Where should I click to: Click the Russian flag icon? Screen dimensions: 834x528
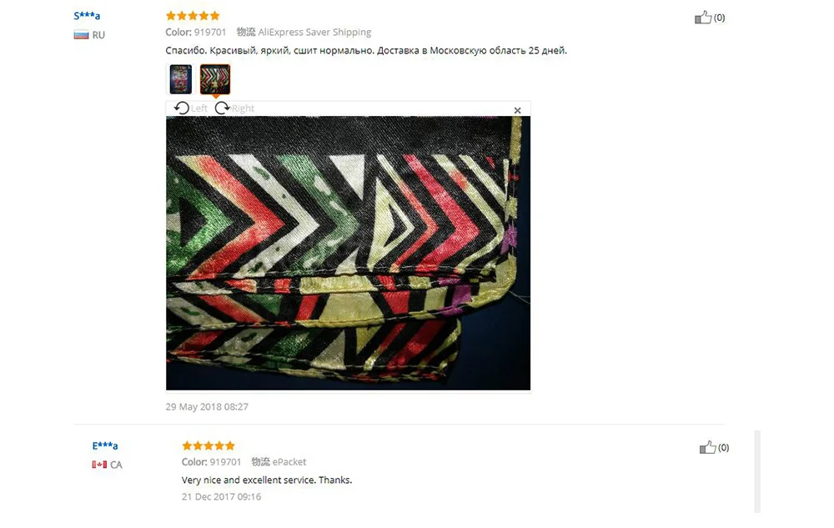(81, 35)
